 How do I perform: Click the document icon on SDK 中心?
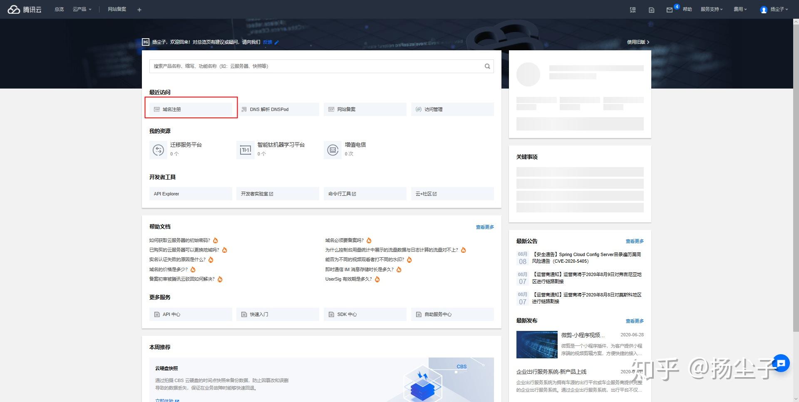click(331, 315)
